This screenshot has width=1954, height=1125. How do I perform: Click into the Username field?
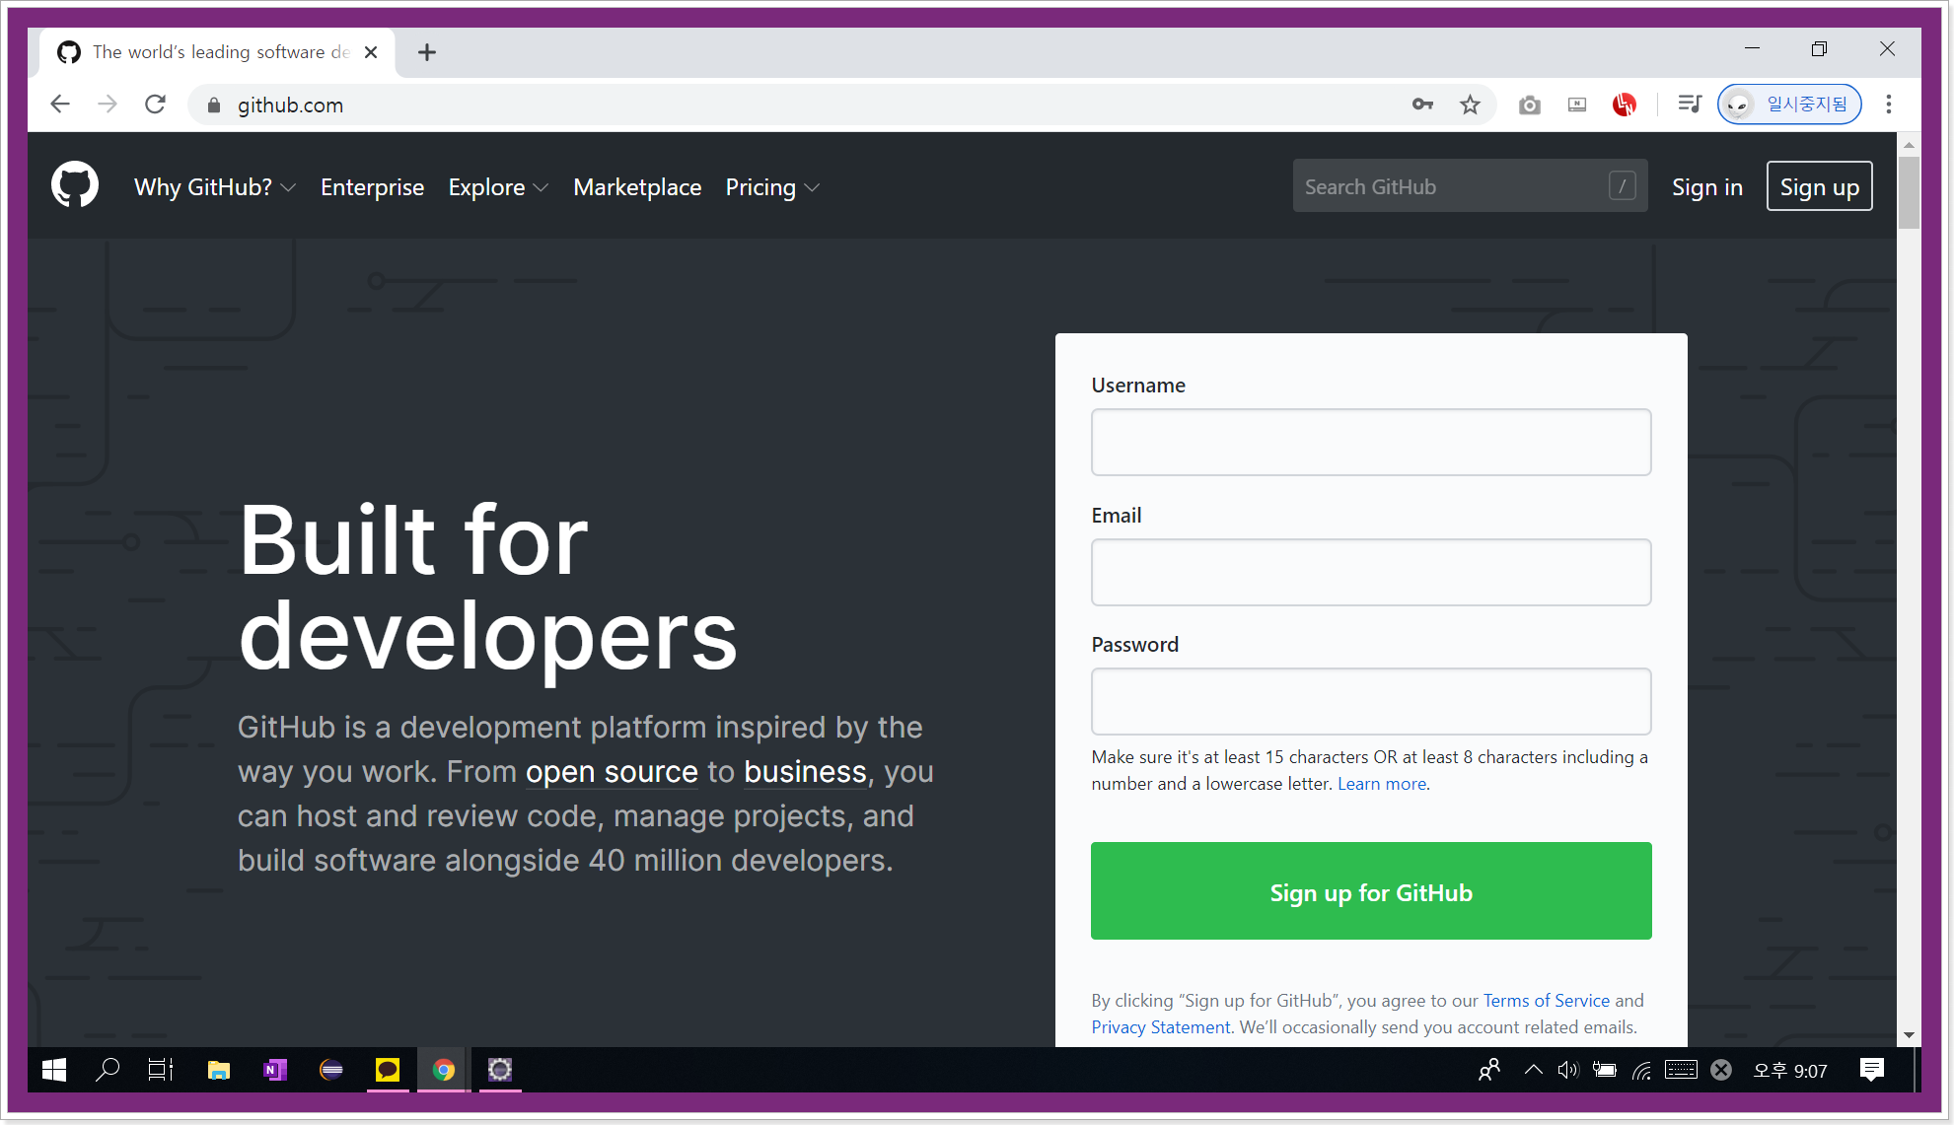point(1370,442)
